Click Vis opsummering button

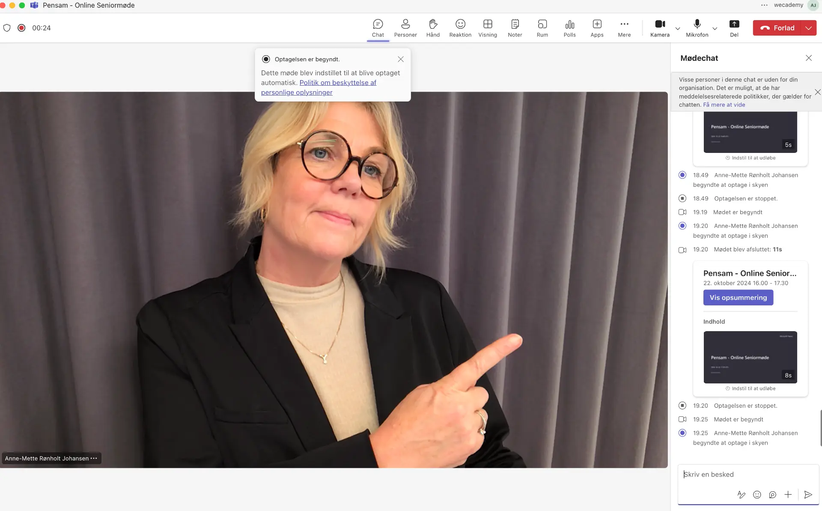(738, 298)
